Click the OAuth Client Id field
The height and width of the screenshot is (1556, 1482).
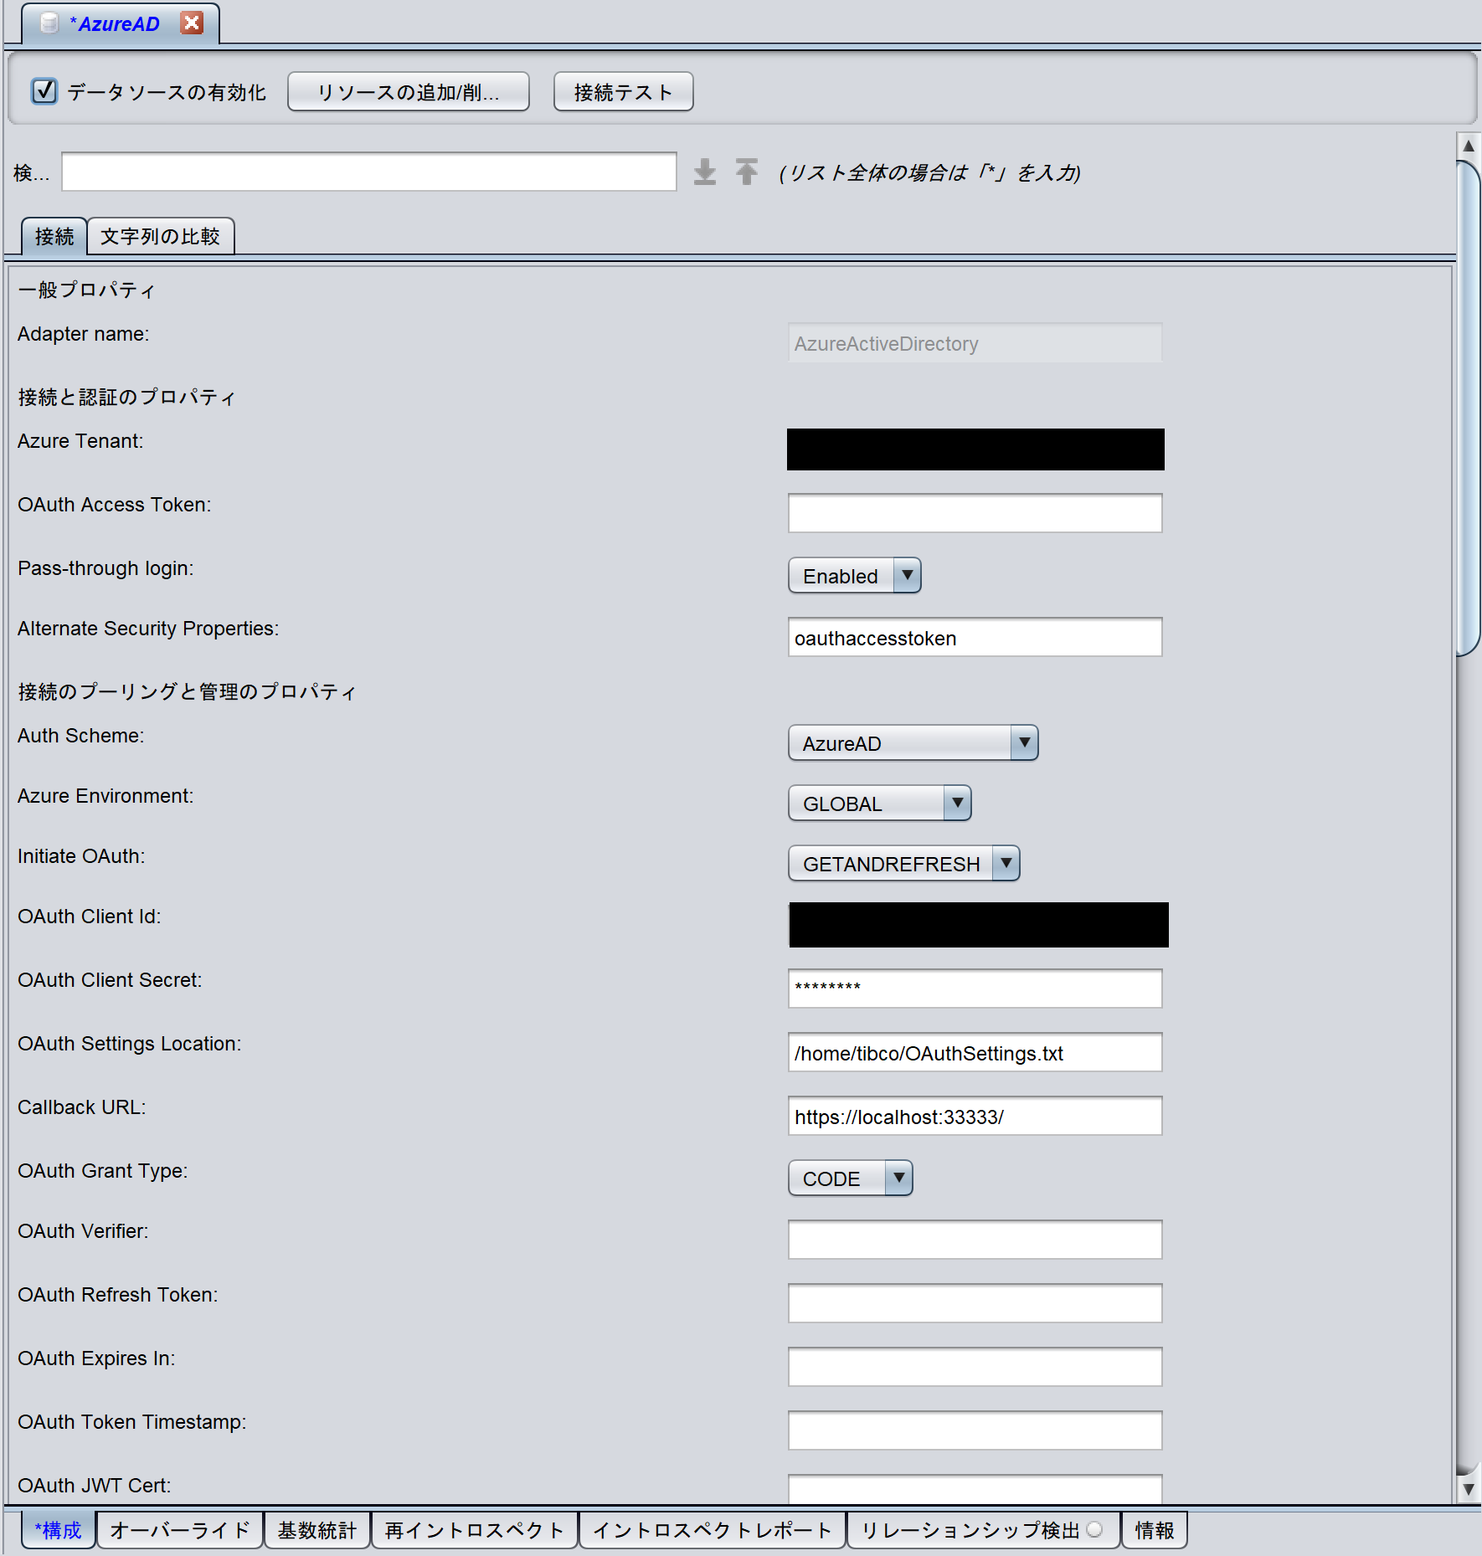(978, 925)
